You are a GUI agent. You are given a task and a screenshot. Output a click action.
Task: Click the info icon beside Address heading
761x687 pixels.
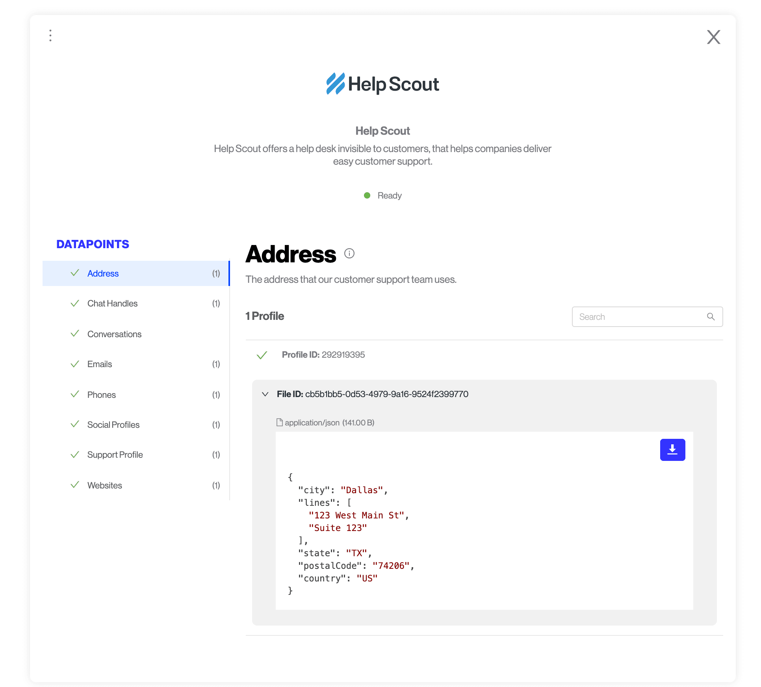[x=349, y=253]
